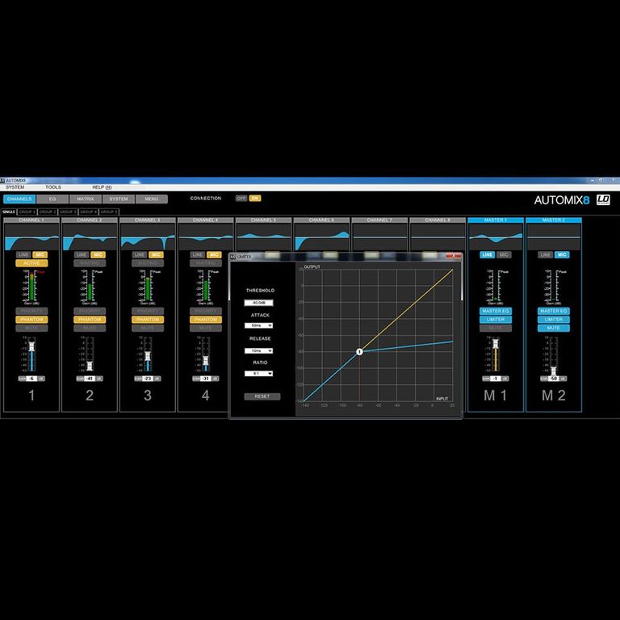Expand the Release time dropdown
This screenshot has width=620, height=620.
258,351
